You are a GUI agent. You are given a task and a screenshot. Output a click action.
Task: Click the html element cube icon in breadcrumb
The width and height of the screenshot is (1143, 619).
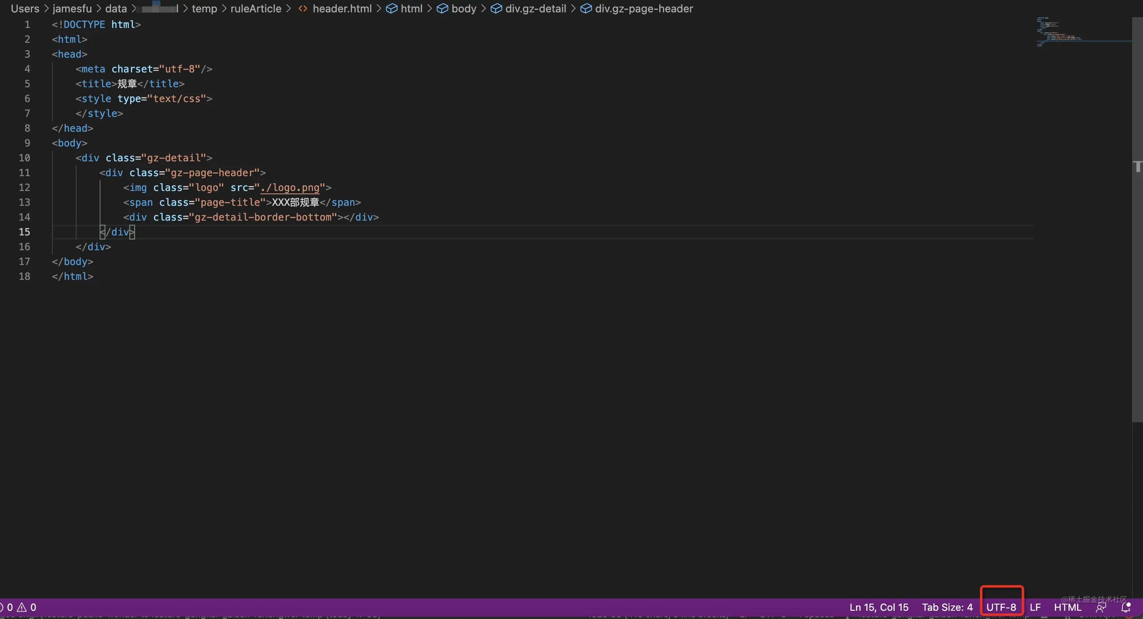pyautogui.click(x=391, y=8)
